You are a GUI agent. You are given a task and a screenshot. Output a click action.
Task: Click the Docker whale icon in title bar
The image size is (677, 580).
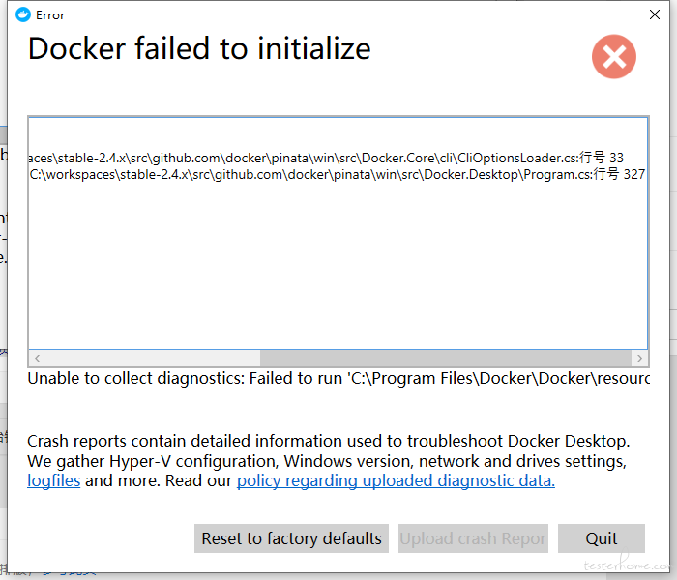23,15
